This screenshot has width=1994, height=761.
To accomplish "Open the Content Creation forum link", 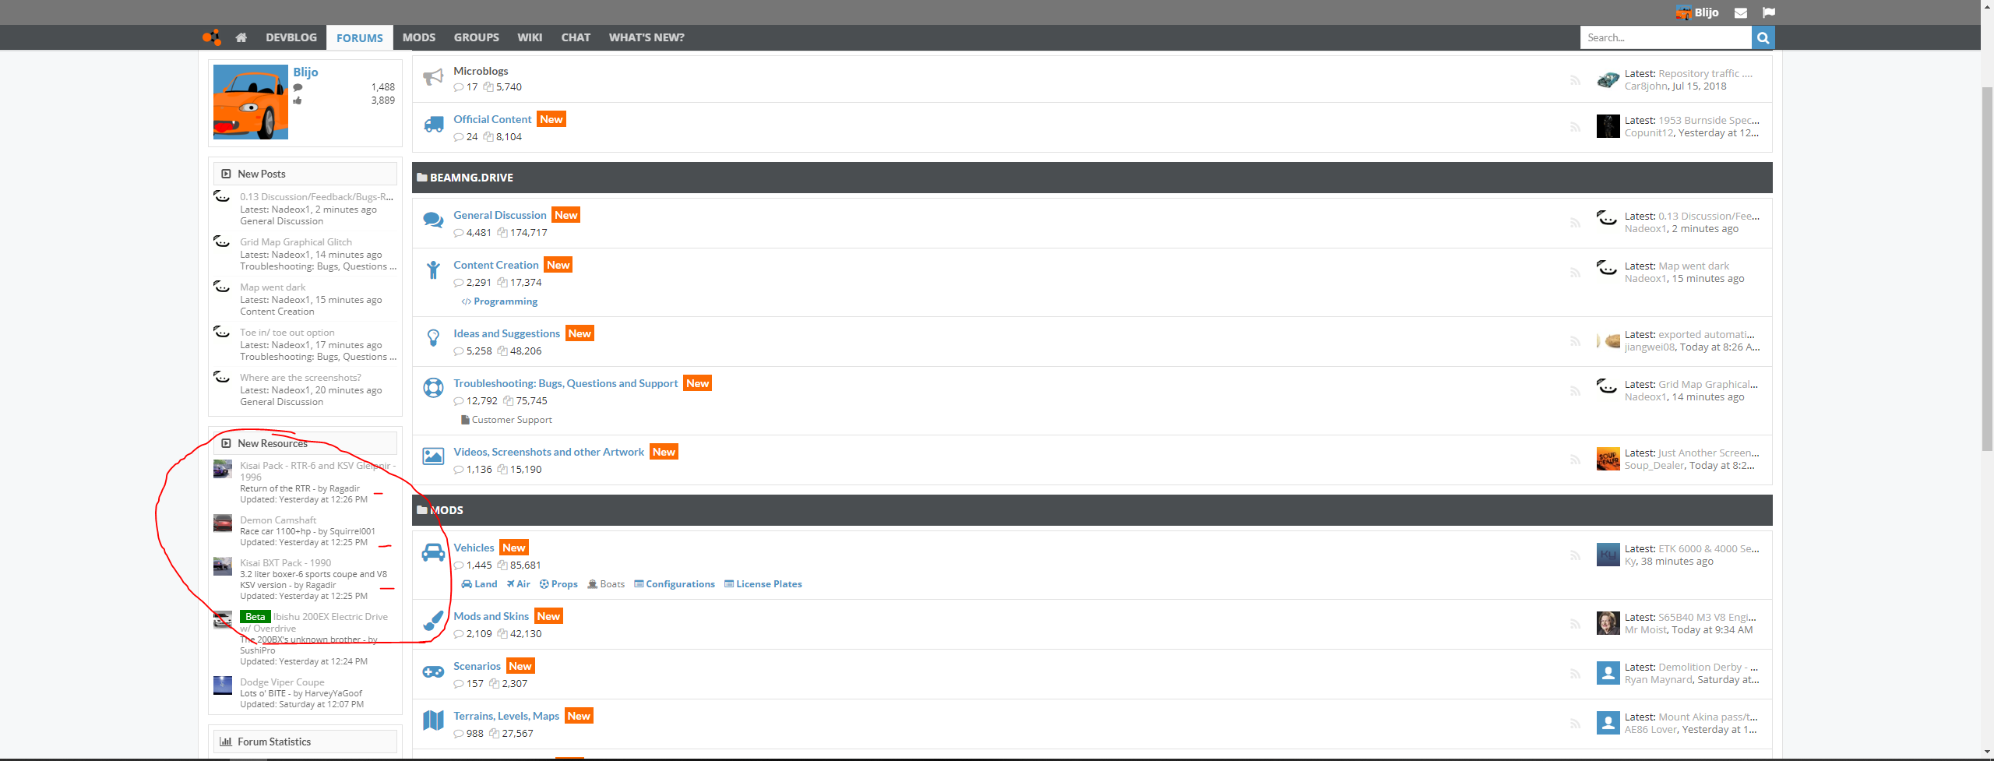I will pos(496,265).
